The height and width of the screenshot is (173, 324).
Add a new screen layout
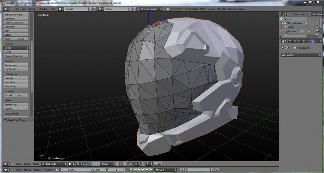coord(90,9)
